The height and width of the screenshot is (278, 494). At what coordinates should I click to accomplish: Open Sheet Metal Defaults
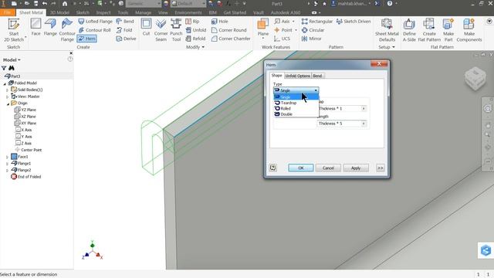click(x=387, y=30)
